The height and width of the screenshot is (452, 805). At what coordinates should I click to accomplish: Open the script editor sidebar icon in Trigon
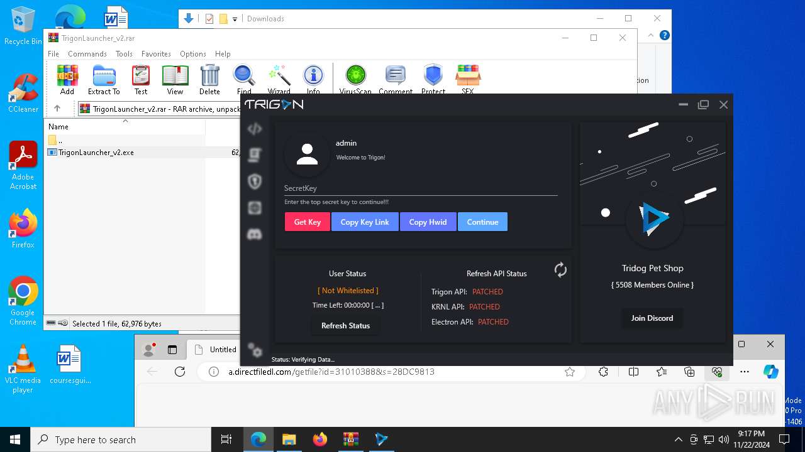[255, 129]
